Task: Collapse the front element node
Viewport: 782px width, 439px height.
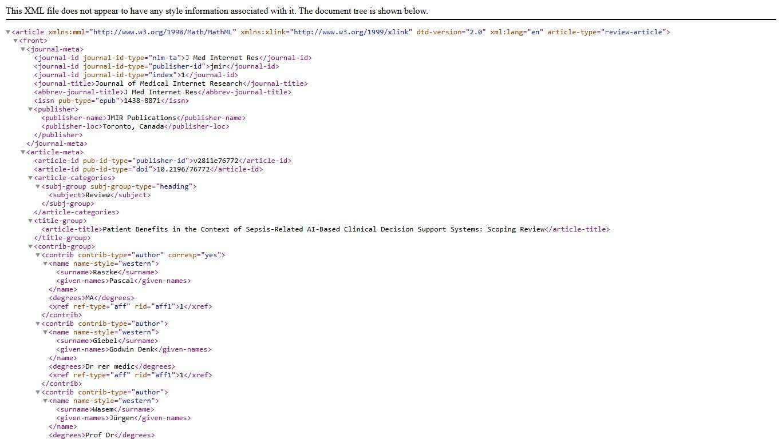Action: point(15,41)
